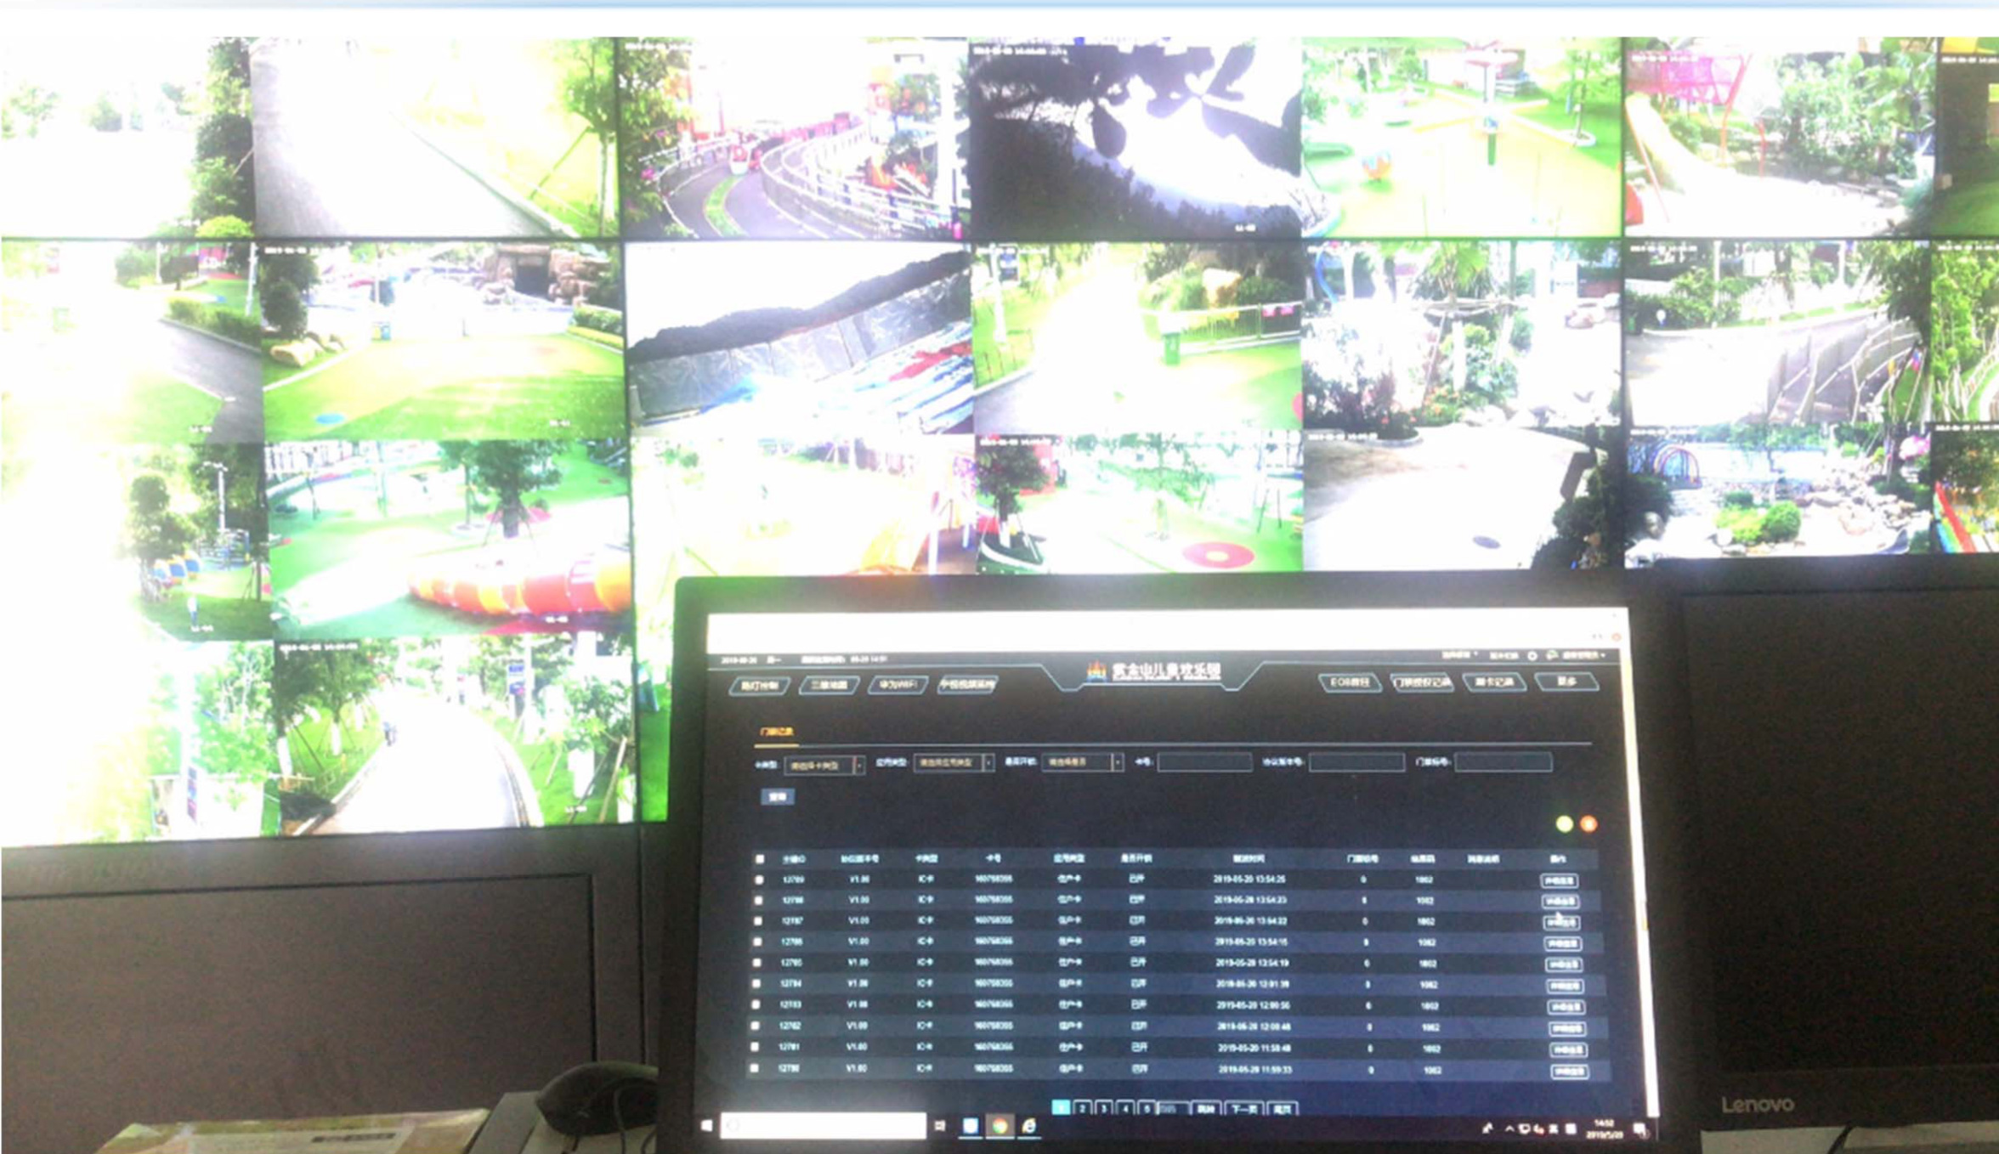
Task: Open Chrome from the taskbar
Action: (x=999, y=1126)
